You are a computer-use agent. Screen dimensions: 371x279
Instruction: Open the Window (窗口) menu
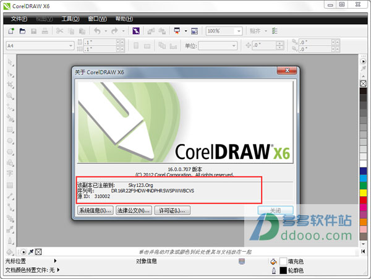point(97,19)
